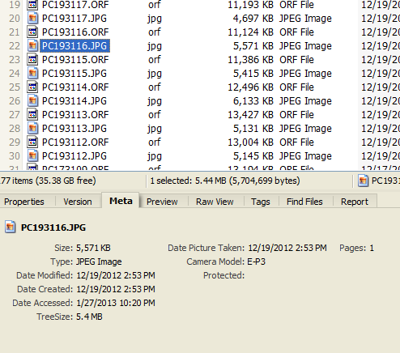Click size cell 5,131 KB
This screenshot has height=353, width=400.
253,129
